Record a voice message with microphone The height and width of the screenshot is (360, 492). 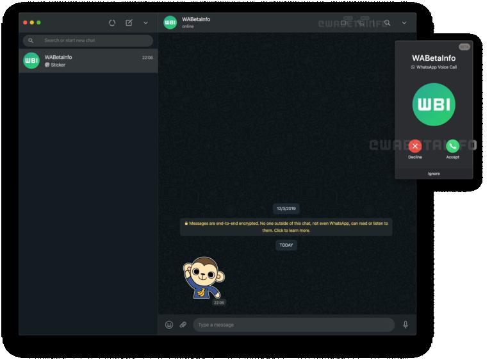point(406,325)
